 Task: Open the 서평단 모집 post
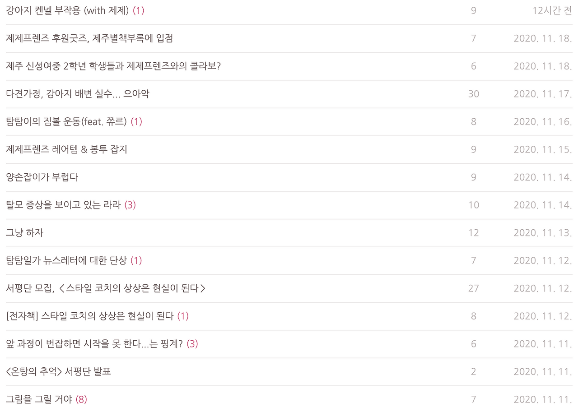pyautogui.click(x=104, y=288)
